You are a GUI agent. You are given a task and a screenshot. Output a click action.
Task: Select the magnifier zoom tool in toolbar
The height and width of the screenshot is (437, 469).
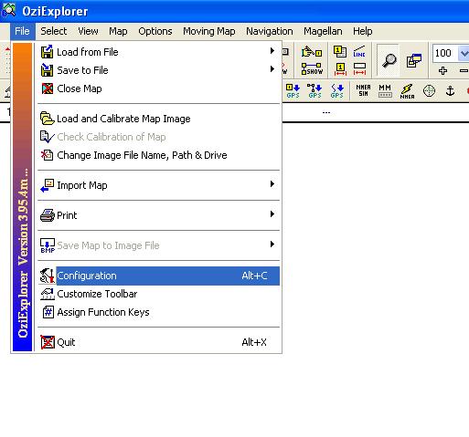[x=389, y=60]
